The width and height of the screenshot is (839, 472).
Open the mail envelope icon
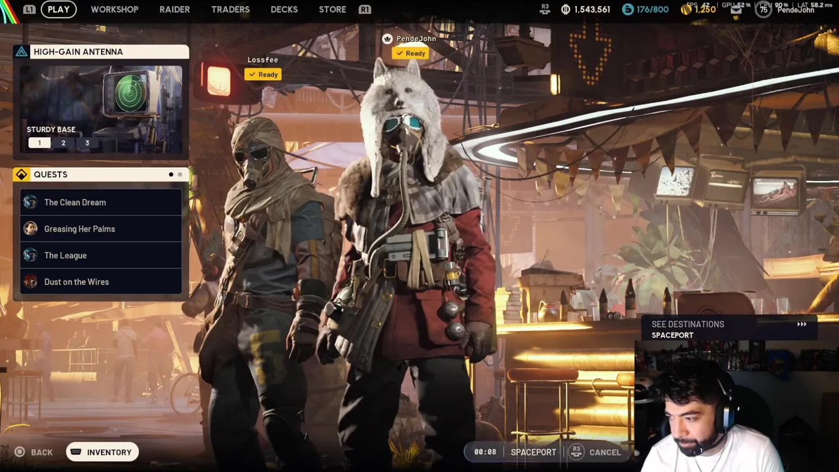736,10
